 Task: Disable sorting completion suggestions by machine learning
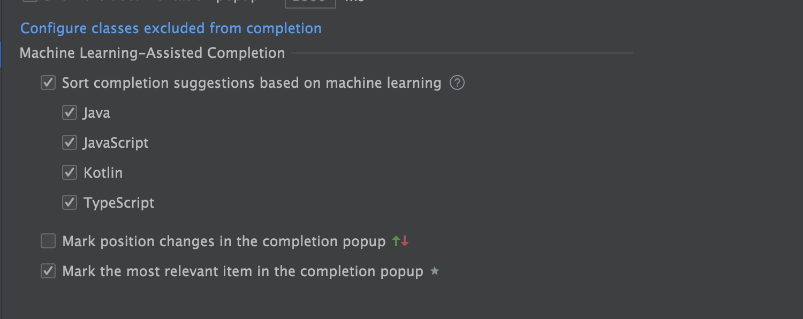48,83
